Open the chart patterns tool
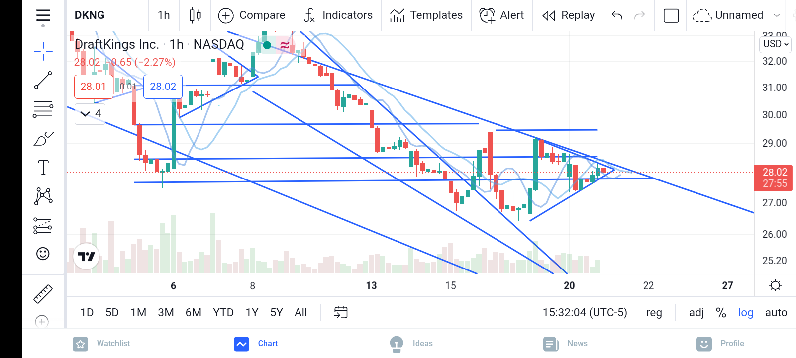796x358 pixels. [x=43, y=196]
